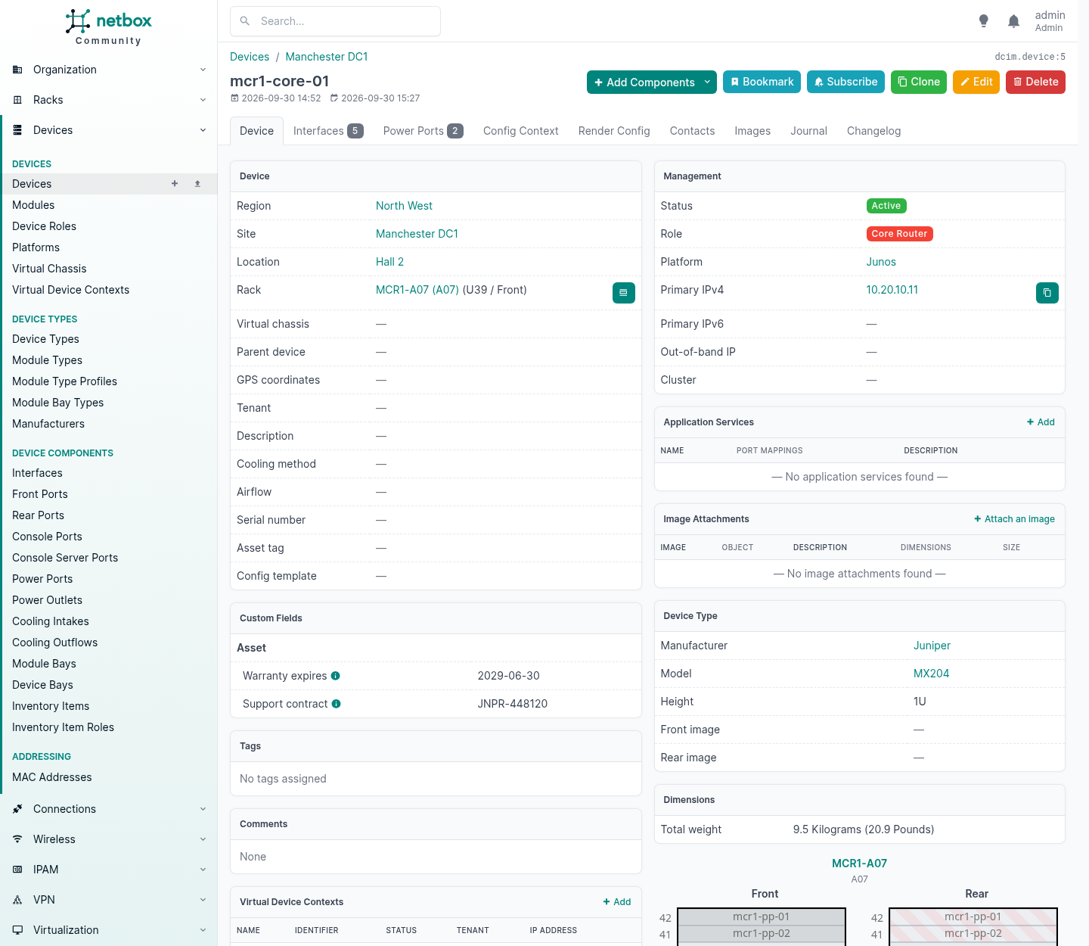The image size is (1089, 946).
Task: Open Device Types in sidebar
Action: click(x=45, y=339)
